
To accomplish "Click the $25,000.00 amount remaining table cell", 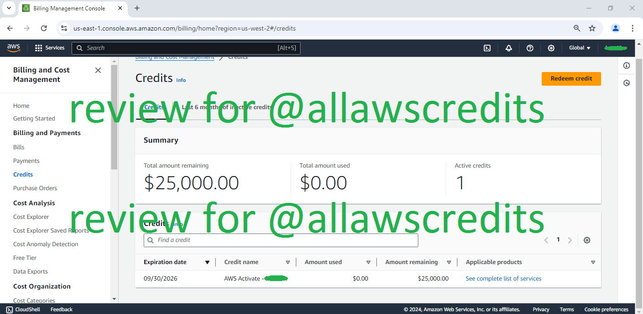I will (x=433, y=279).
